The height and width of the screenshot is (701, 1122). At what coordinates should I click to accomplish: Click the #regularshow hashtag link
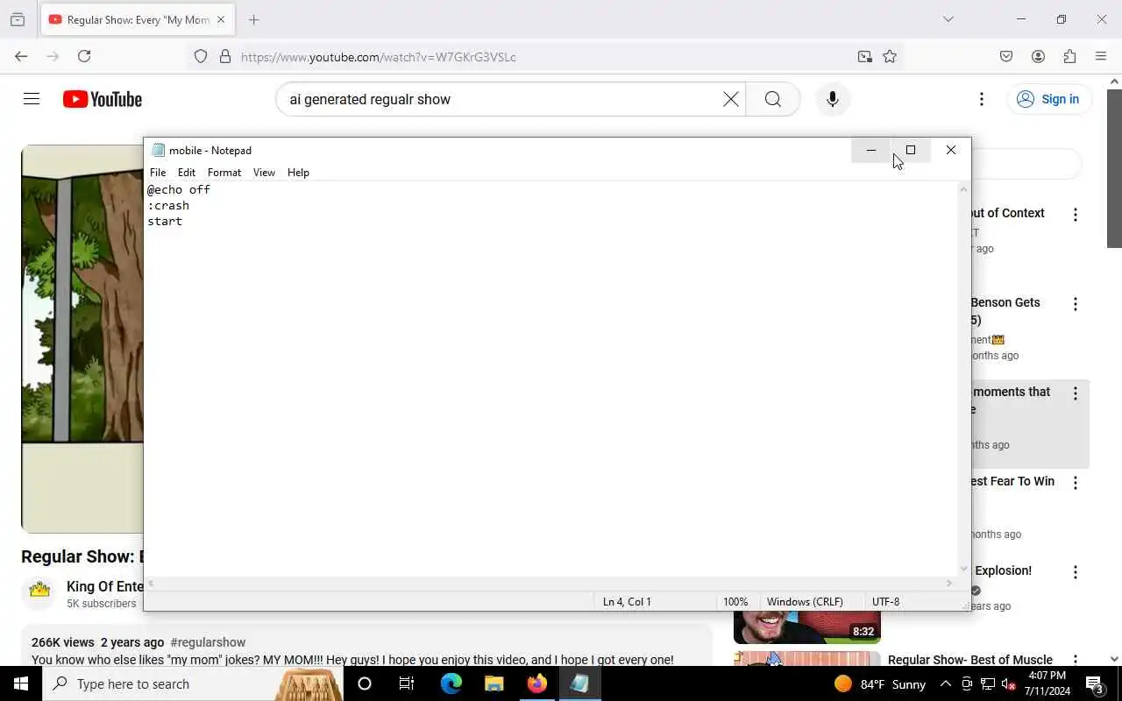point(208,642)
